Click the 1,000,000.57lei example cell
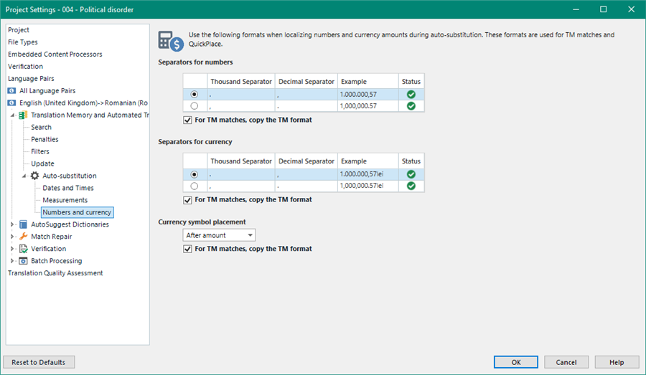646x375 pixels. tap(368, 186)
